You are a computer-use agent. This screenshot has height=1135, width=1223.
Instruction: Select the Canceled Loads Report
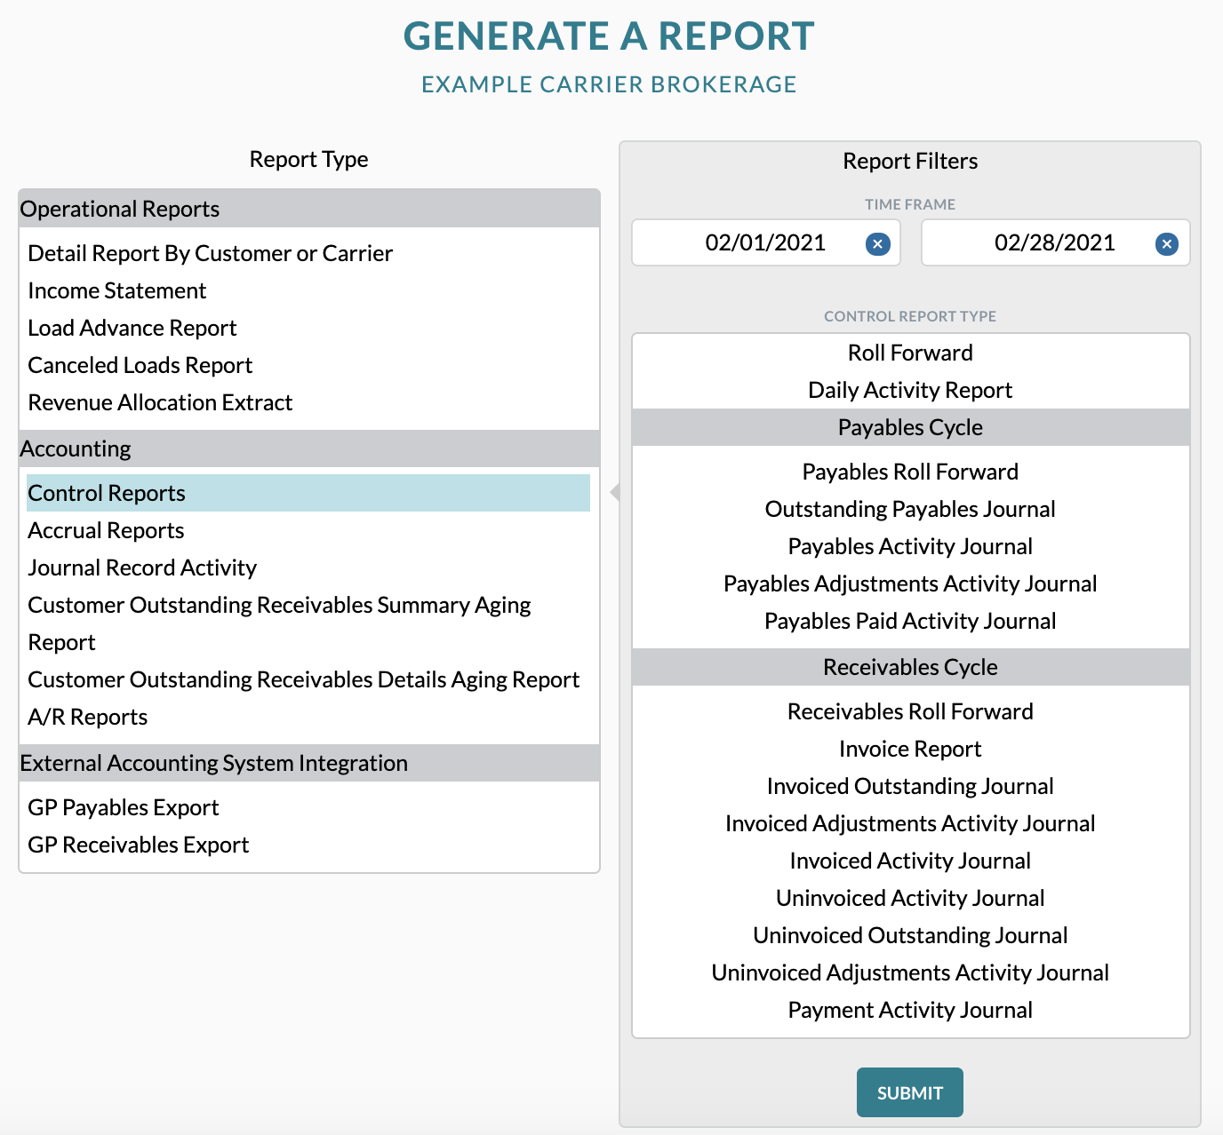click(x=140, y=364)
